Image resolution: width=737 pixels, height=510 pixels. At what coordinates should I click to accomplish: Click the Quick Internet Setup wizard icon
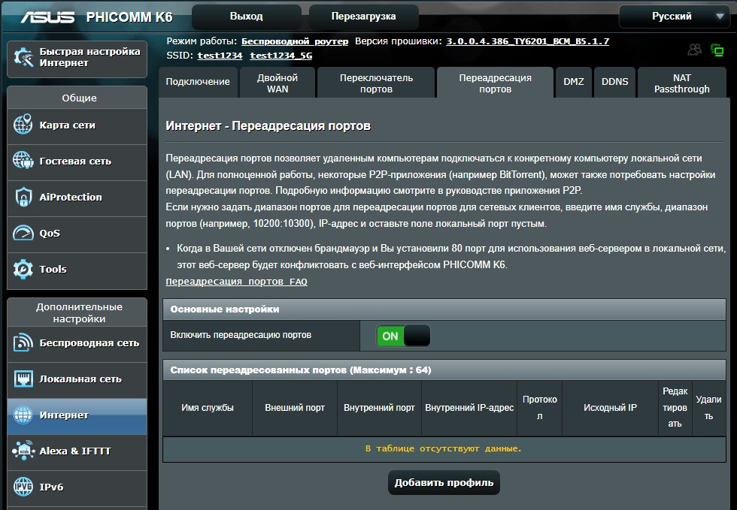23,58
